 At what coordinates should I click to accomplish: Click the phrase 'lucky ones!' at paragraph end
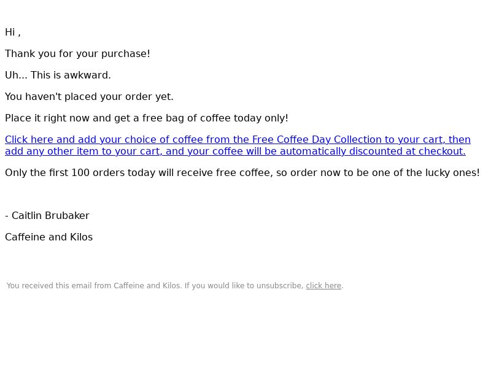click(x=452, y=173)
